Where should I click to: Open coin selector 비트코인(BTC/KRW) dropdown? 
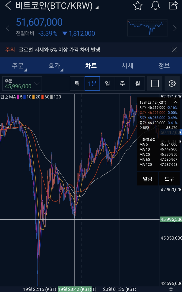[x=57, y=6]
